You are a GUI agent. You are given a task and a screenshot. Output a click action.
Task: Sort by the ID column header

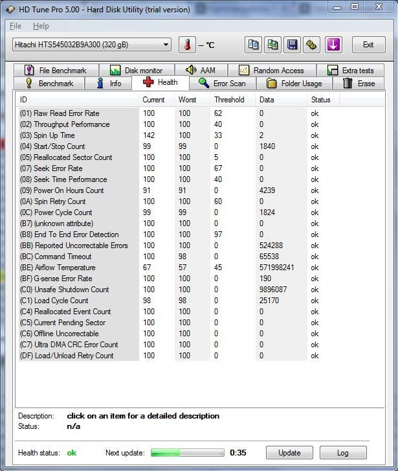[78, 100]
